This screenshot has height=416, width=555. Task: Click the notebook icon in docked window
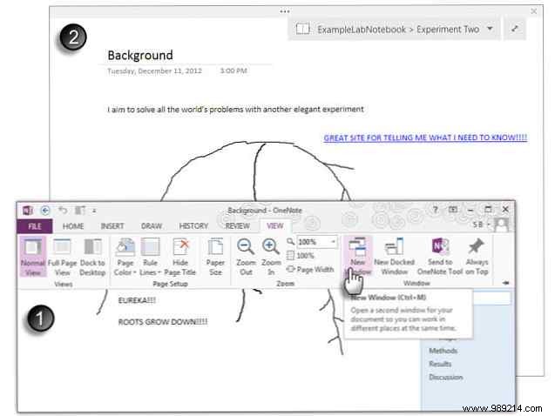302,29
